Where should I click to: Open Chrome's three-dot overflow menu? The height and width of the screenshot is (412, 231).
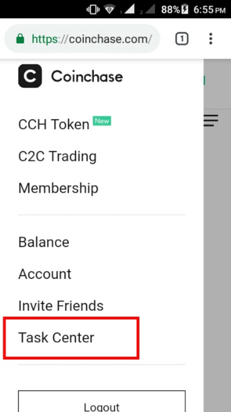(x=211, y=39)
